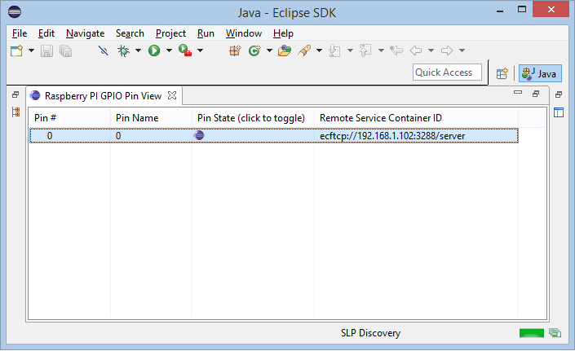The image size is (575, 351).
Task: Click the green Run button icon
Action: 154,50
